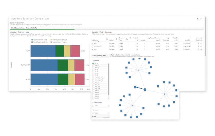
Task: Sort table by Sum SS header
Action: tap(187, 40)
